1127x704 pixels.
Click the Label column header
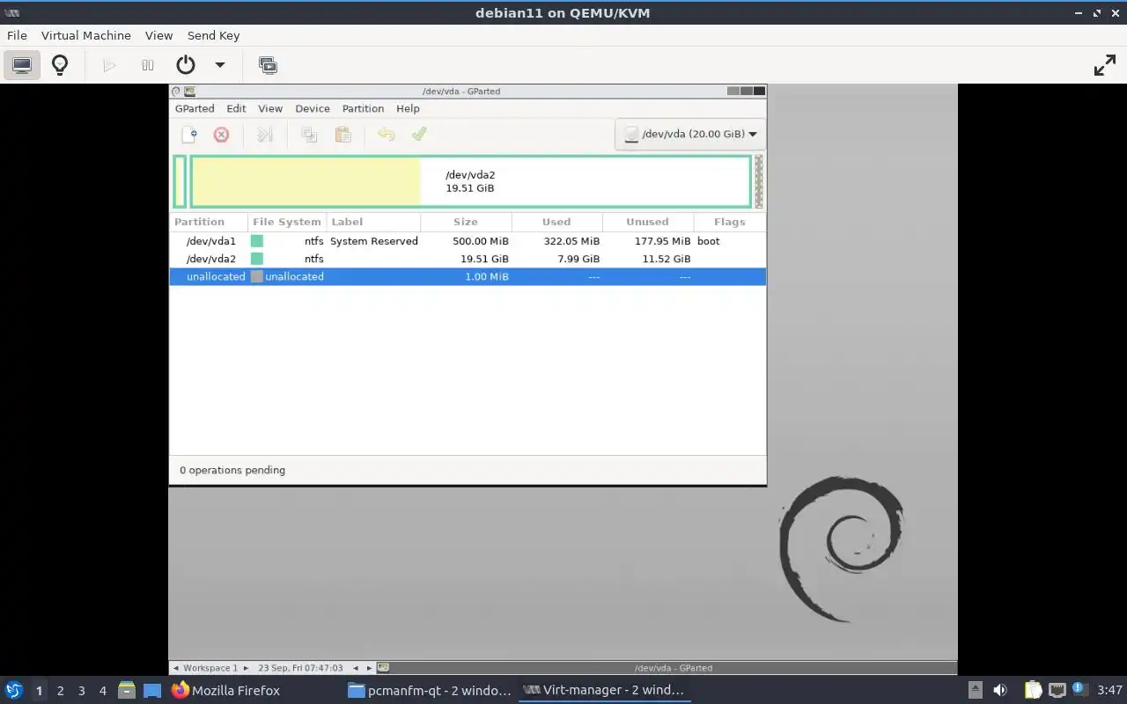(373, 222)
